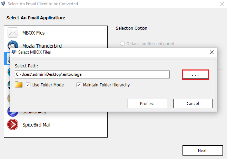Click the browse '...' button

(x=195, y=75)
